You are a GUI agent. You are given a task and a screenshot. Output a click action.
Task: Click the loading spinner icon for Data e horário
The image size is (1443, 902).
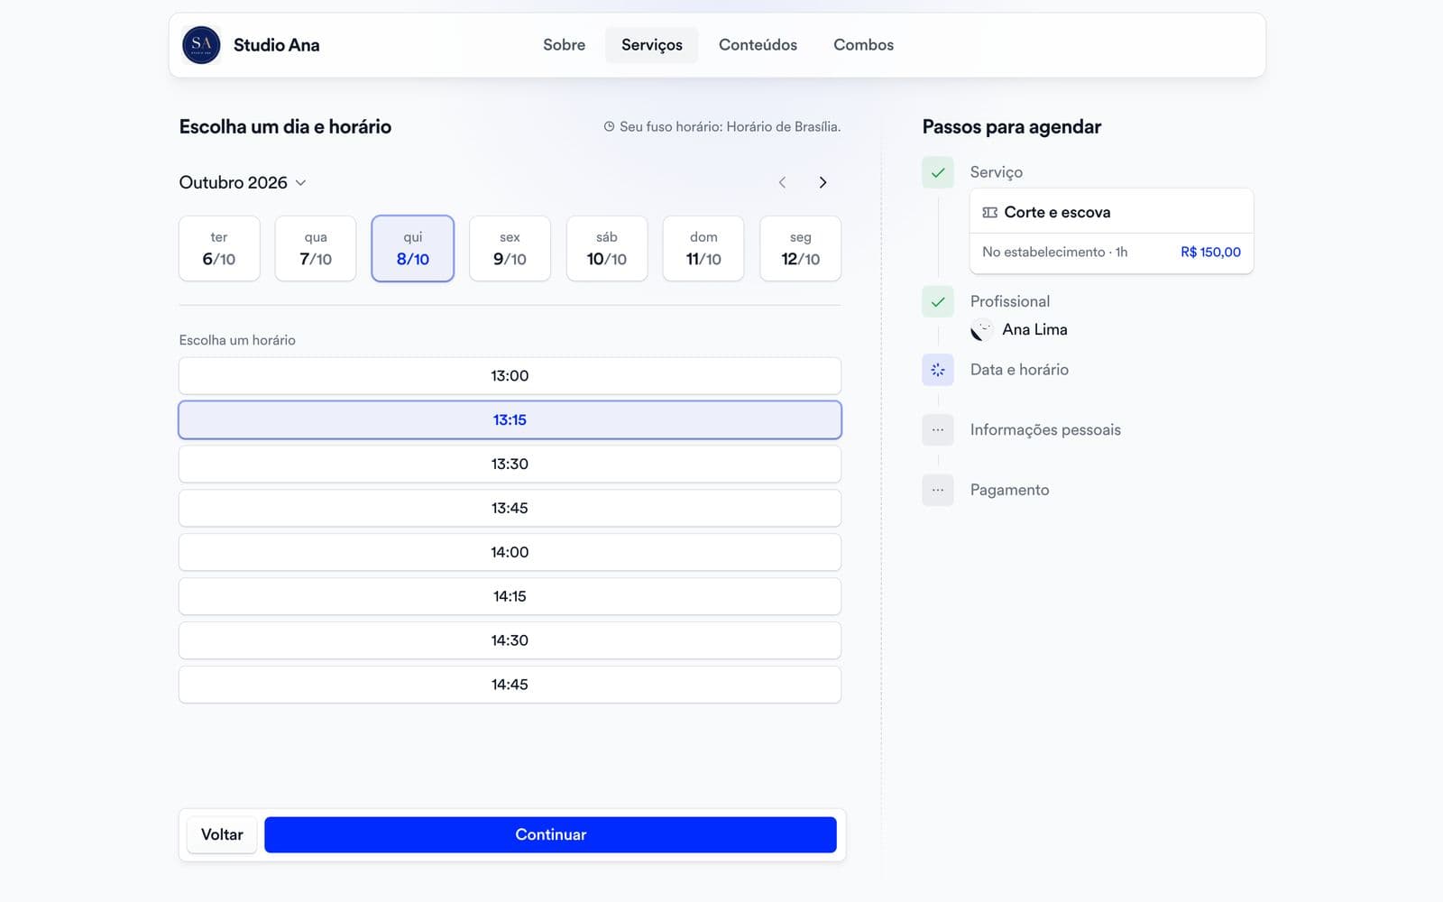938,370
